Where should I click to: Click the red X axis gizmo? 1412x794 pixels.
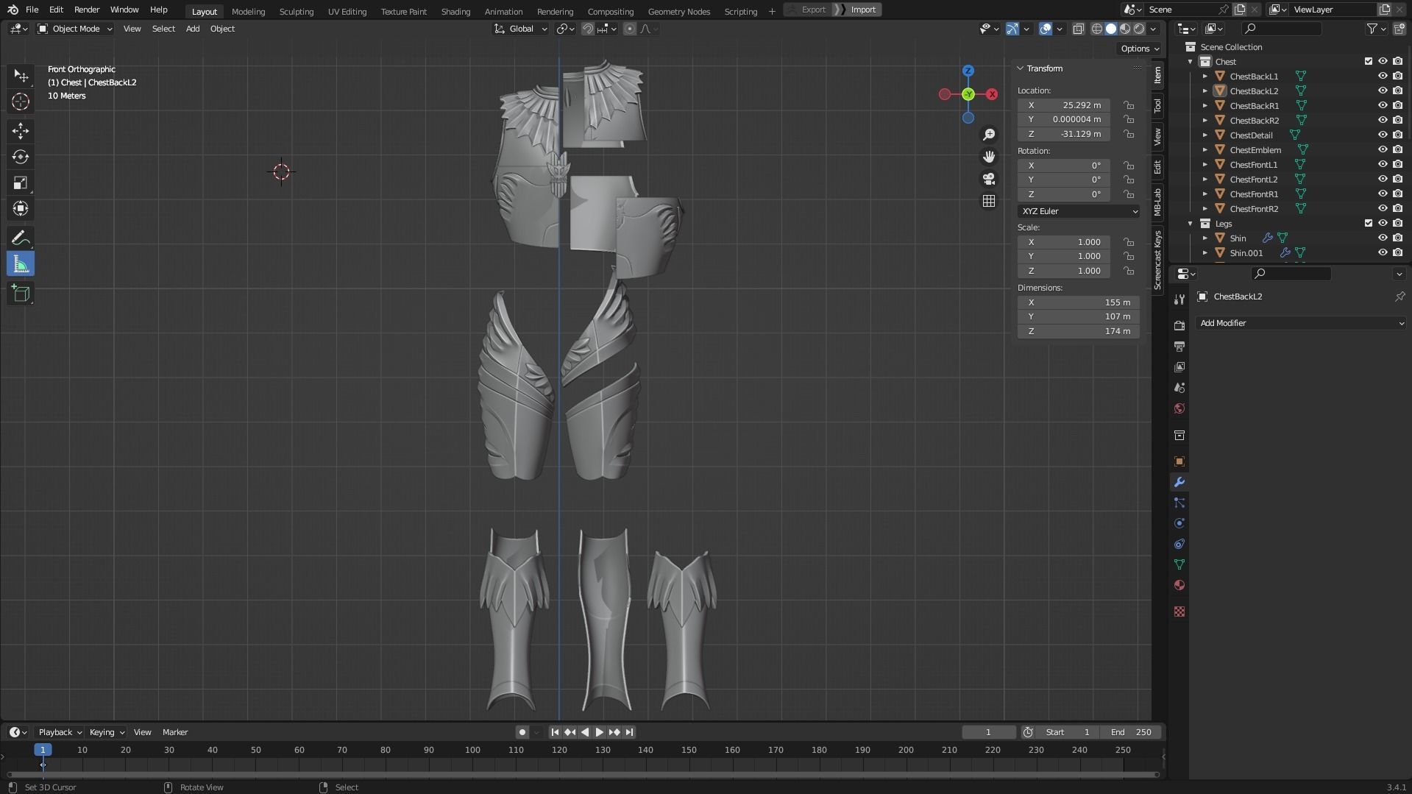tap(992, 94)
